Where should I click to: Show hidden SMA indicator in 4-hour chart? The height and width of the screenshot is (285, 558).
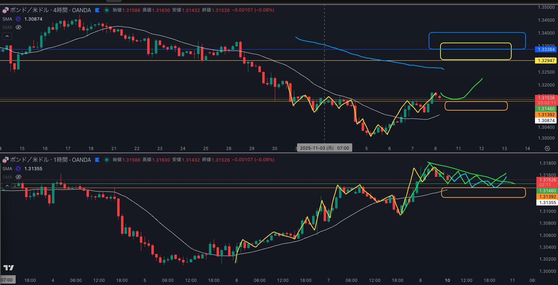tap(18, 27)
